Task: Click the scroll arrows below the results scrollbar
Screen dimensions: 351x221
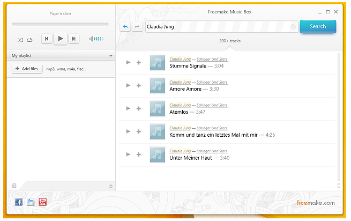Action: (339, 186)
